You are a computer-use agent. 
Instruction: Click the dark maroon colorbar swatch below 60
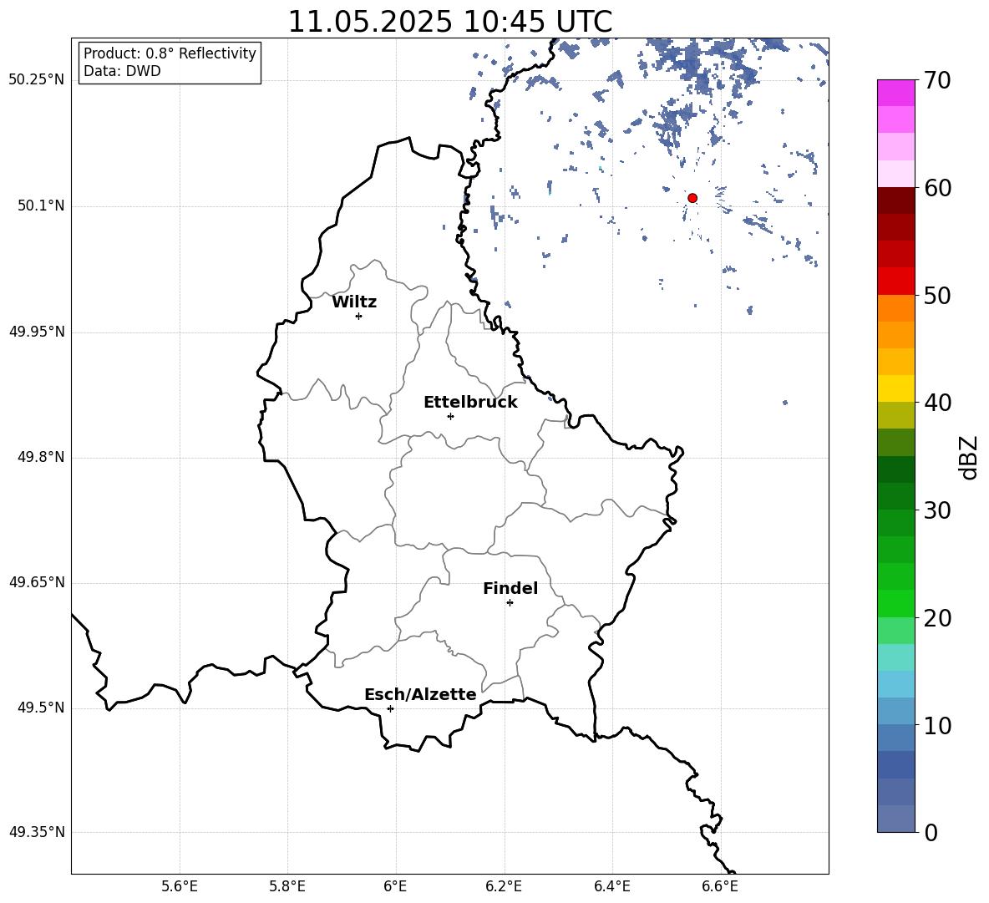[896, 200]
